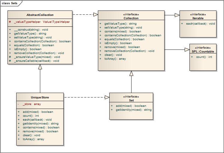Select the _ensureValueType(mixed) method
The image size is (224, 153).
pyautogui.click(x=35, y=57)
